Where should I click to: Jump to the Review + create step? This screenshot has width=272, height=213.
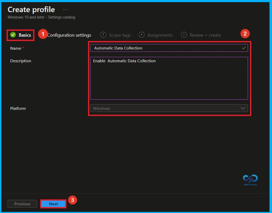(201, 35)
